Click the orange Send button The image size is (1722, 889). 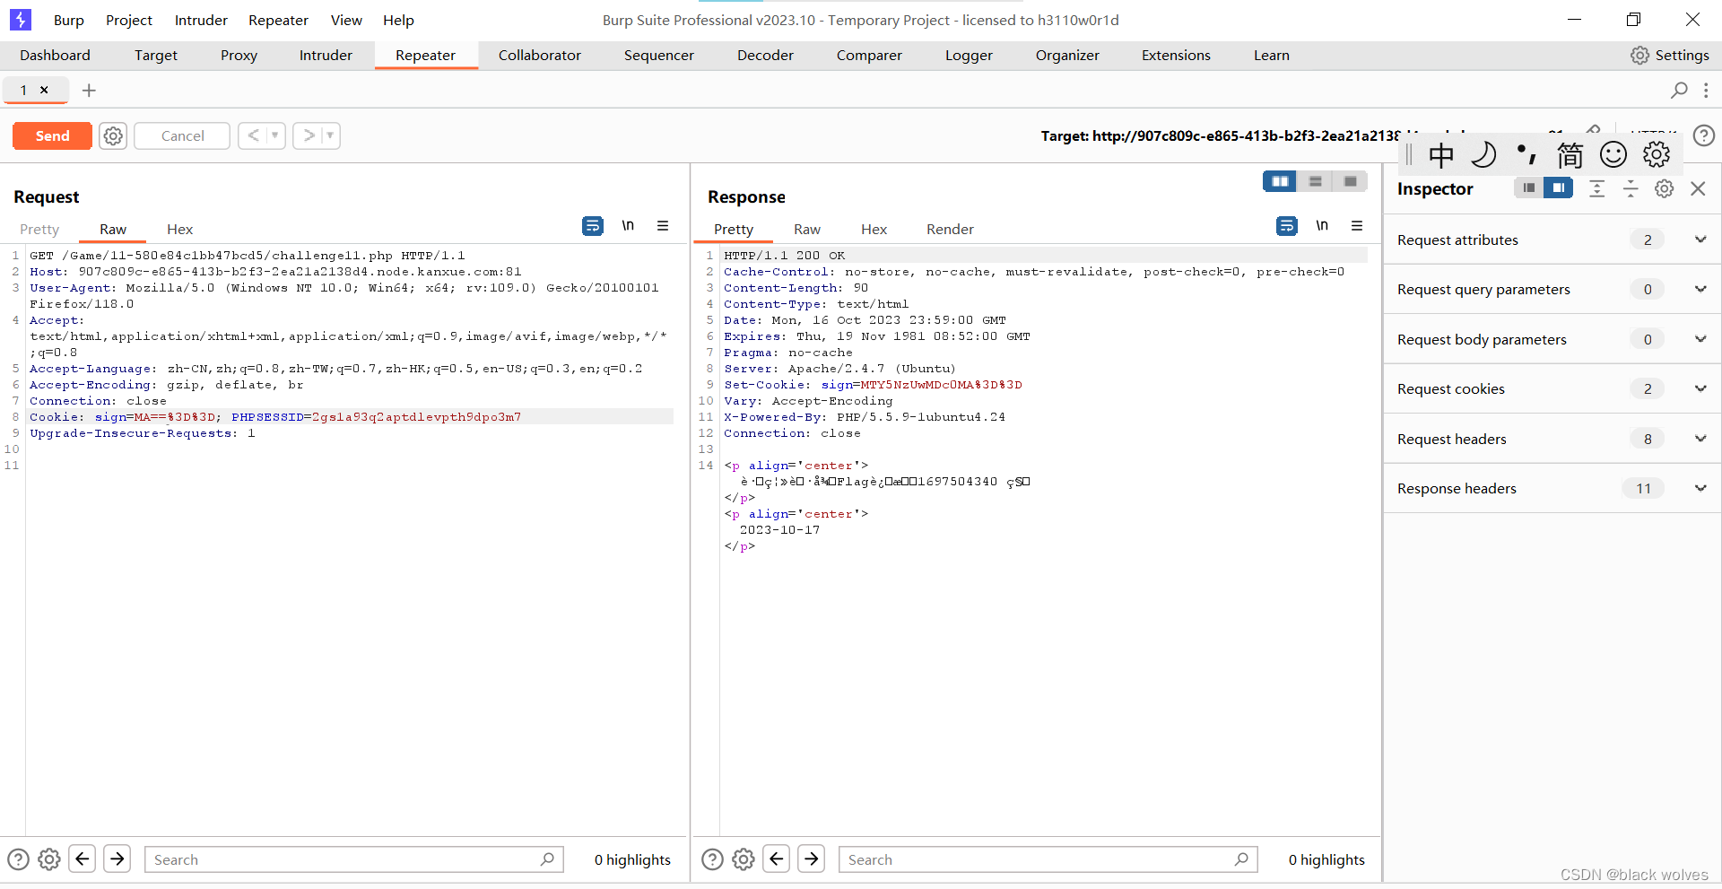pos(52,135)
